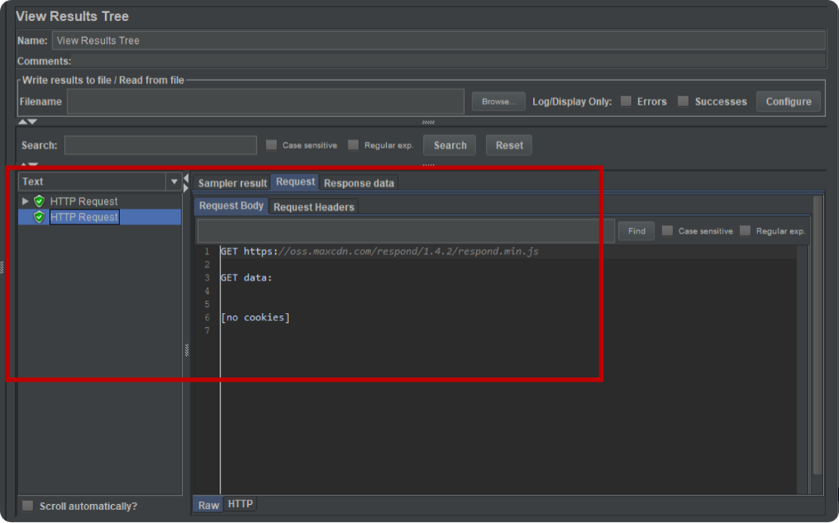Toggle Regular exp. next to Search field
The height and width of the screenshot is (523, 839).
tap(353, 145)
